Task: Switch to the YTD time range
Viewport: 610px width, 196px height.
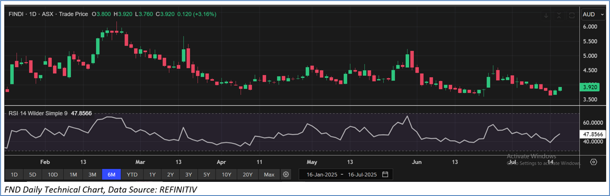Action: point(132,174)
